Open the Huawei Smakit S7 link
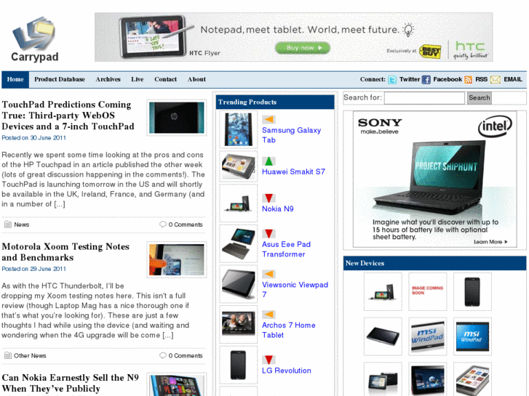This screenshot has height=396, width=529. point(293,172)
